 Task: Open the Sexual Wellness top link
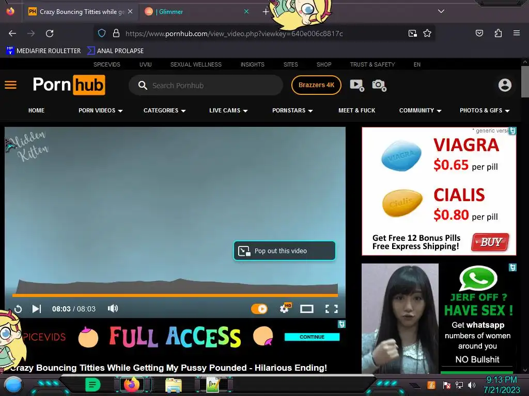(196, 64)
